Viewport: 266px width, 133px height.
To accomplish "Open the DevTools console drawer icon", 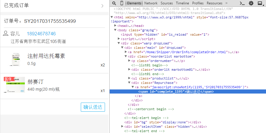I will [x=242, y=3].
